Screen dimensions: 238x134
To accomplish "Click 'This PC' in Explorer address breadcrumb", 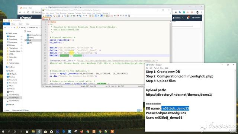I will click(23, 28).
